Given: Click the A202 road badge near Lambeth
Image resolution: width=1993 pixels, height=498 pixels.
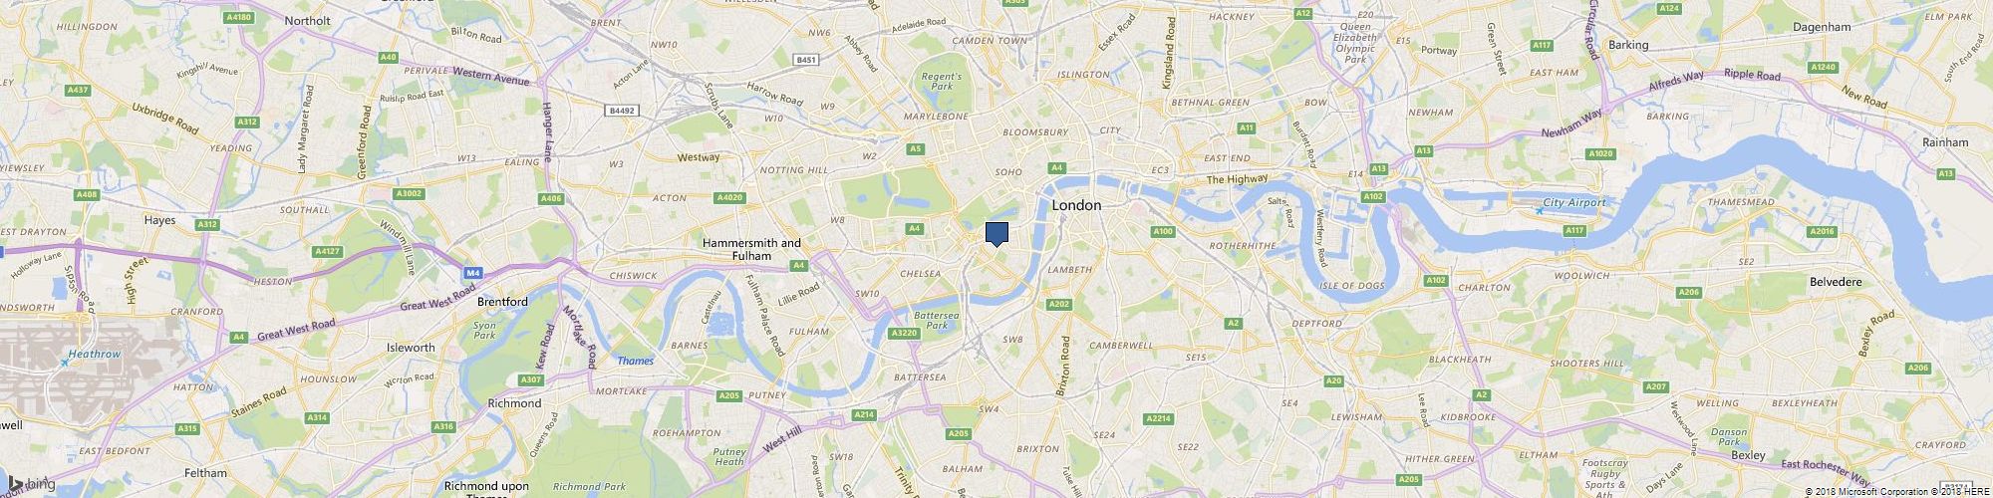Looking at the screenshot, I should pos(1058,304).
